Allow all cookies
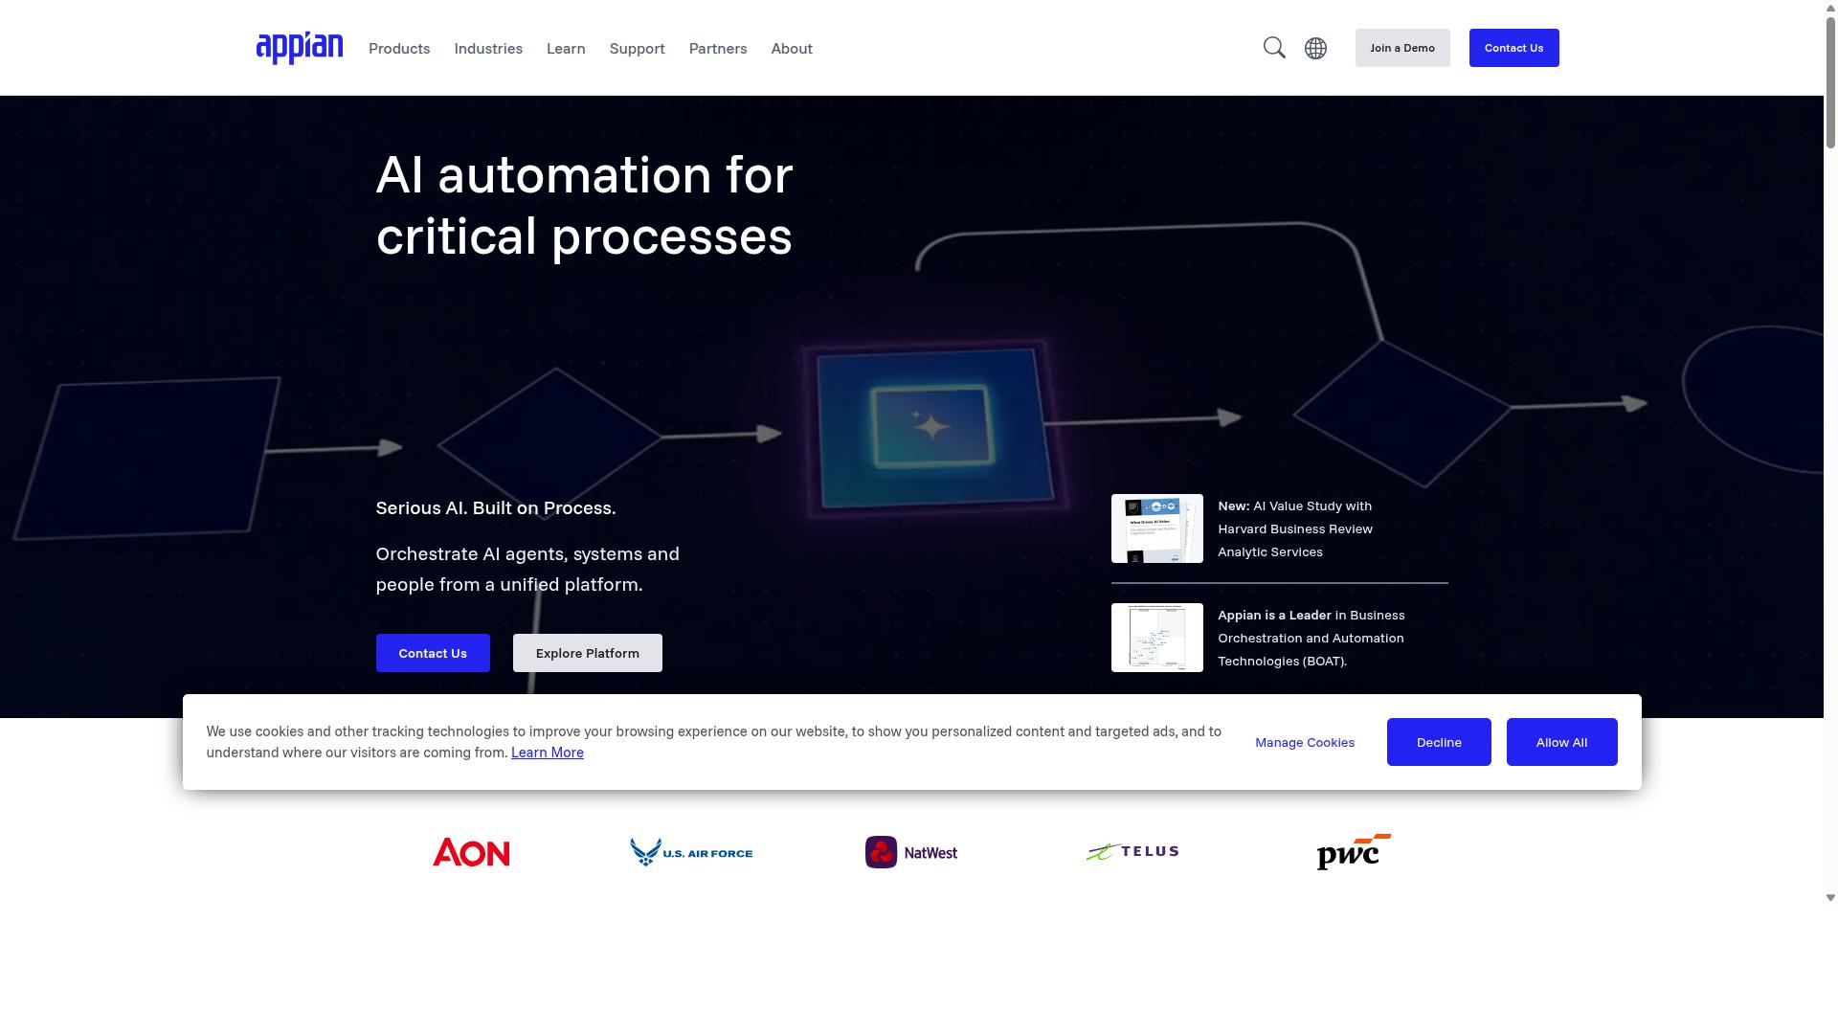Screen dimensions: 1838x1034 coord(1561,742)
